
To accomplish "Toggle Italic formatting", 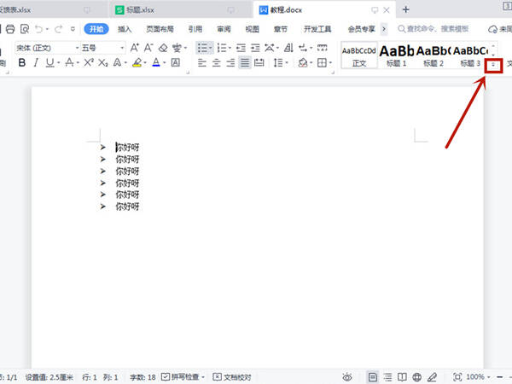I will pyautogui.click(x=36, y=62).
